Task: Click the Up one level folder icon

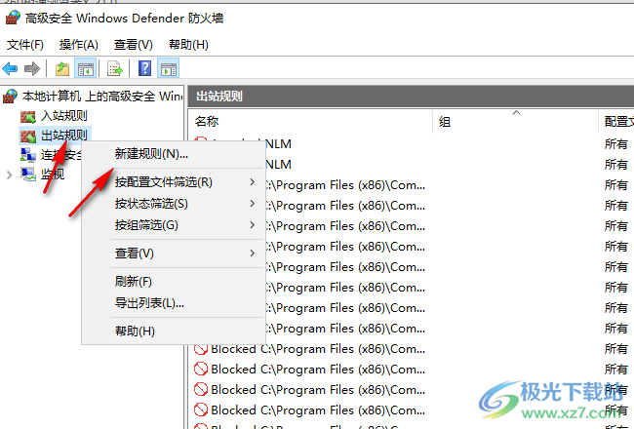Action: [62, 68]
